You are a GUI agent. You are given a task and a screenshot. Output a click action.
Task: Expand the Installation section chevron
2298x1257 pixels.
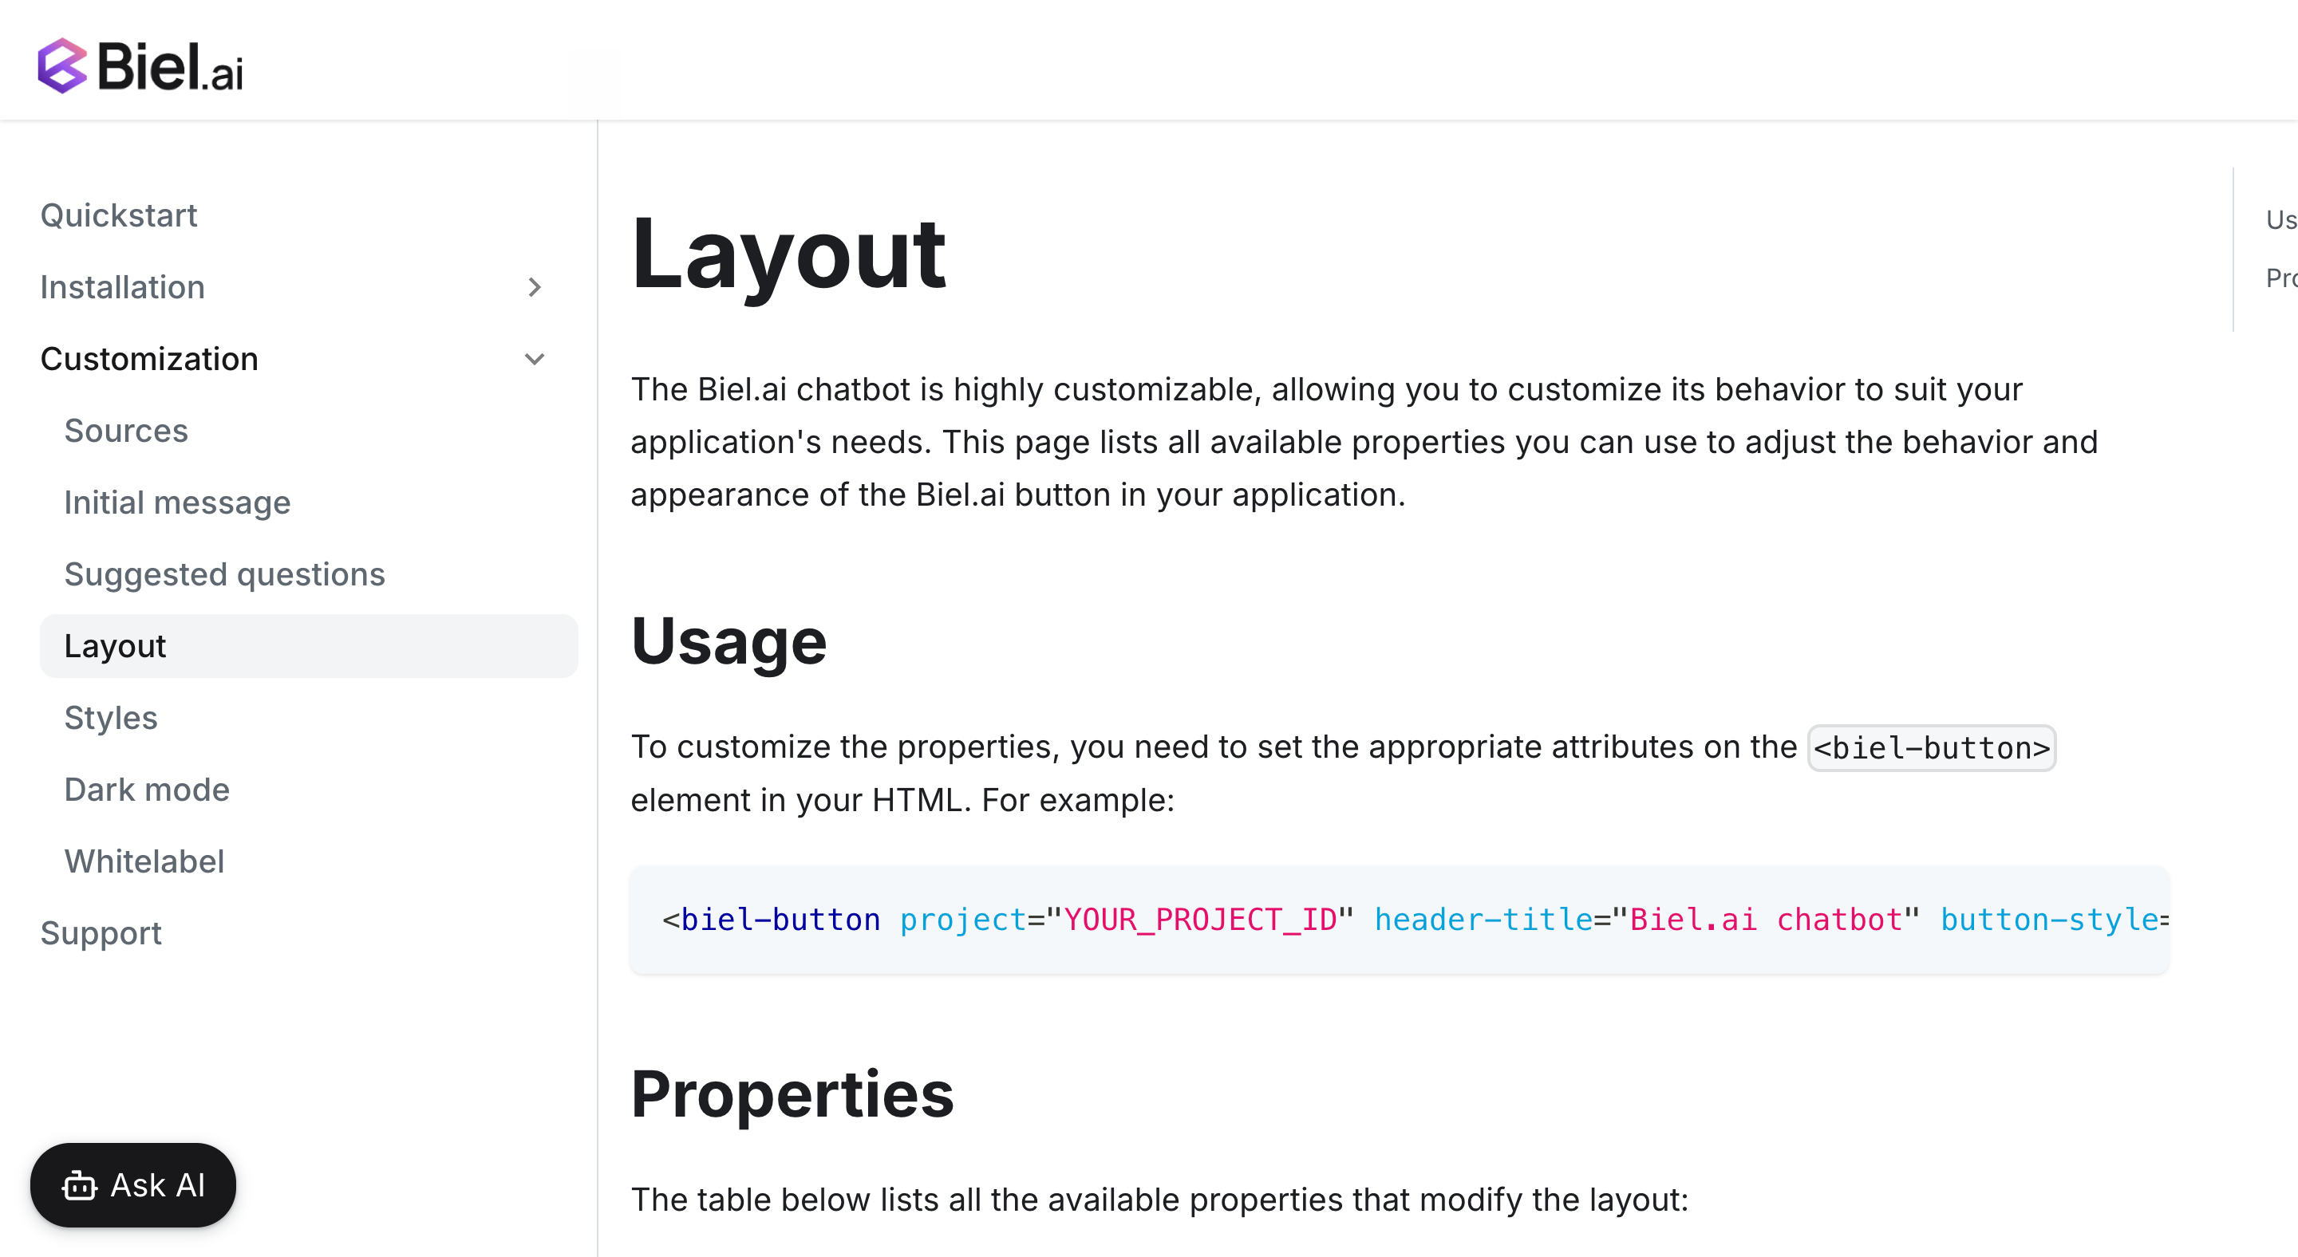535,287
